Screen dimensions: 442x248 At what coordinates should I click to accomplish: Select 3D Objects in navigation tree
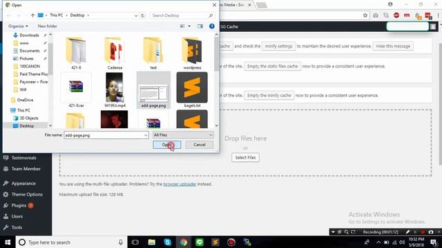29,118
